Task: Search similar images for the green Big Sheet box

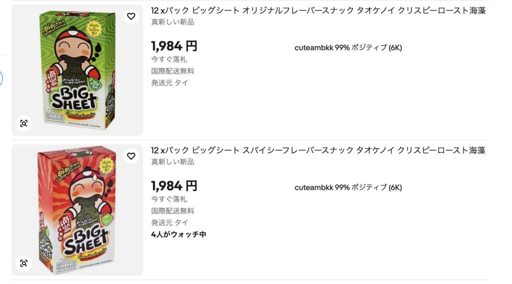Action: pos(23,123)
